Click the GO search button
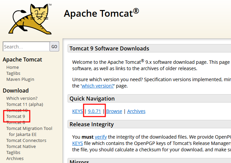231x163 pixels. [54, 46]
